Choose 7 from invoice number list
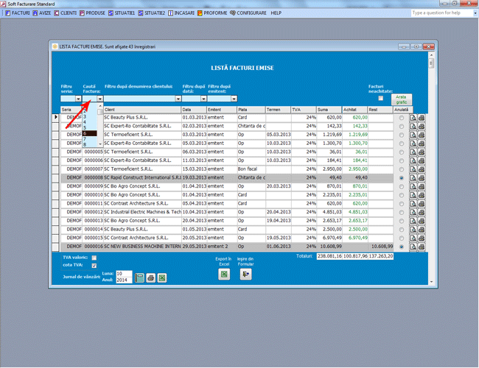This screenshot has height=368, width=479. (90, 139)
